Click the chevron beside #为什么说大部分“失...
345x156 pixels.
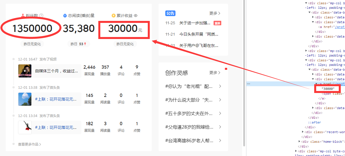pyautogui.click(x=220, y=100)
